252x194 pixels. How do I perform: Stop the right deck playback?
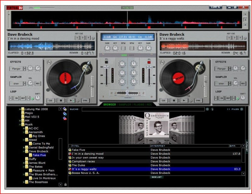174,100
